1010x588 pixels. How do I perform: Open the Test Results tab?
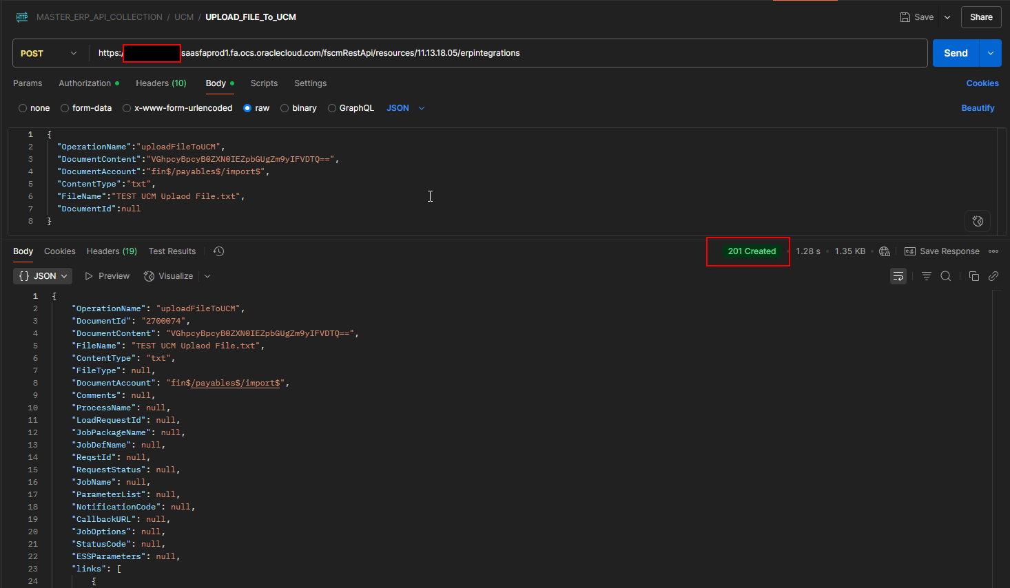(172, 251)
